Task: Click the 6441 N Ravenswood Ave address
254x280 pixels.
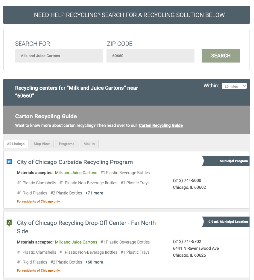Action: pyautogui.click(x=196, y=248)
